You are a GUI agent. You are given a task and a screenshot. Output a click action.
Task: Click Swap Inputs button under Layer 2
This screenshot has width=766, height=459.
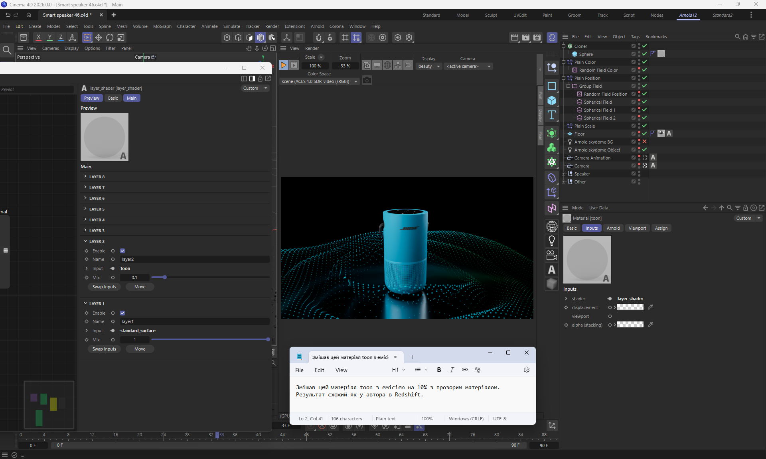tap(104, 287)
